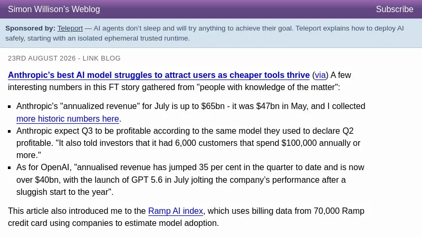The height and width of the screenshot is (237, 422).
Task: Visit the Teleport sponsor link
Action: point(70,28)
